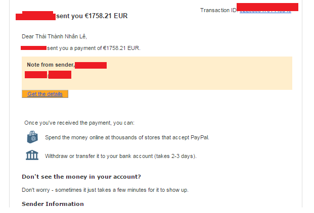Click the Sender Information heading

coord(53,204)
